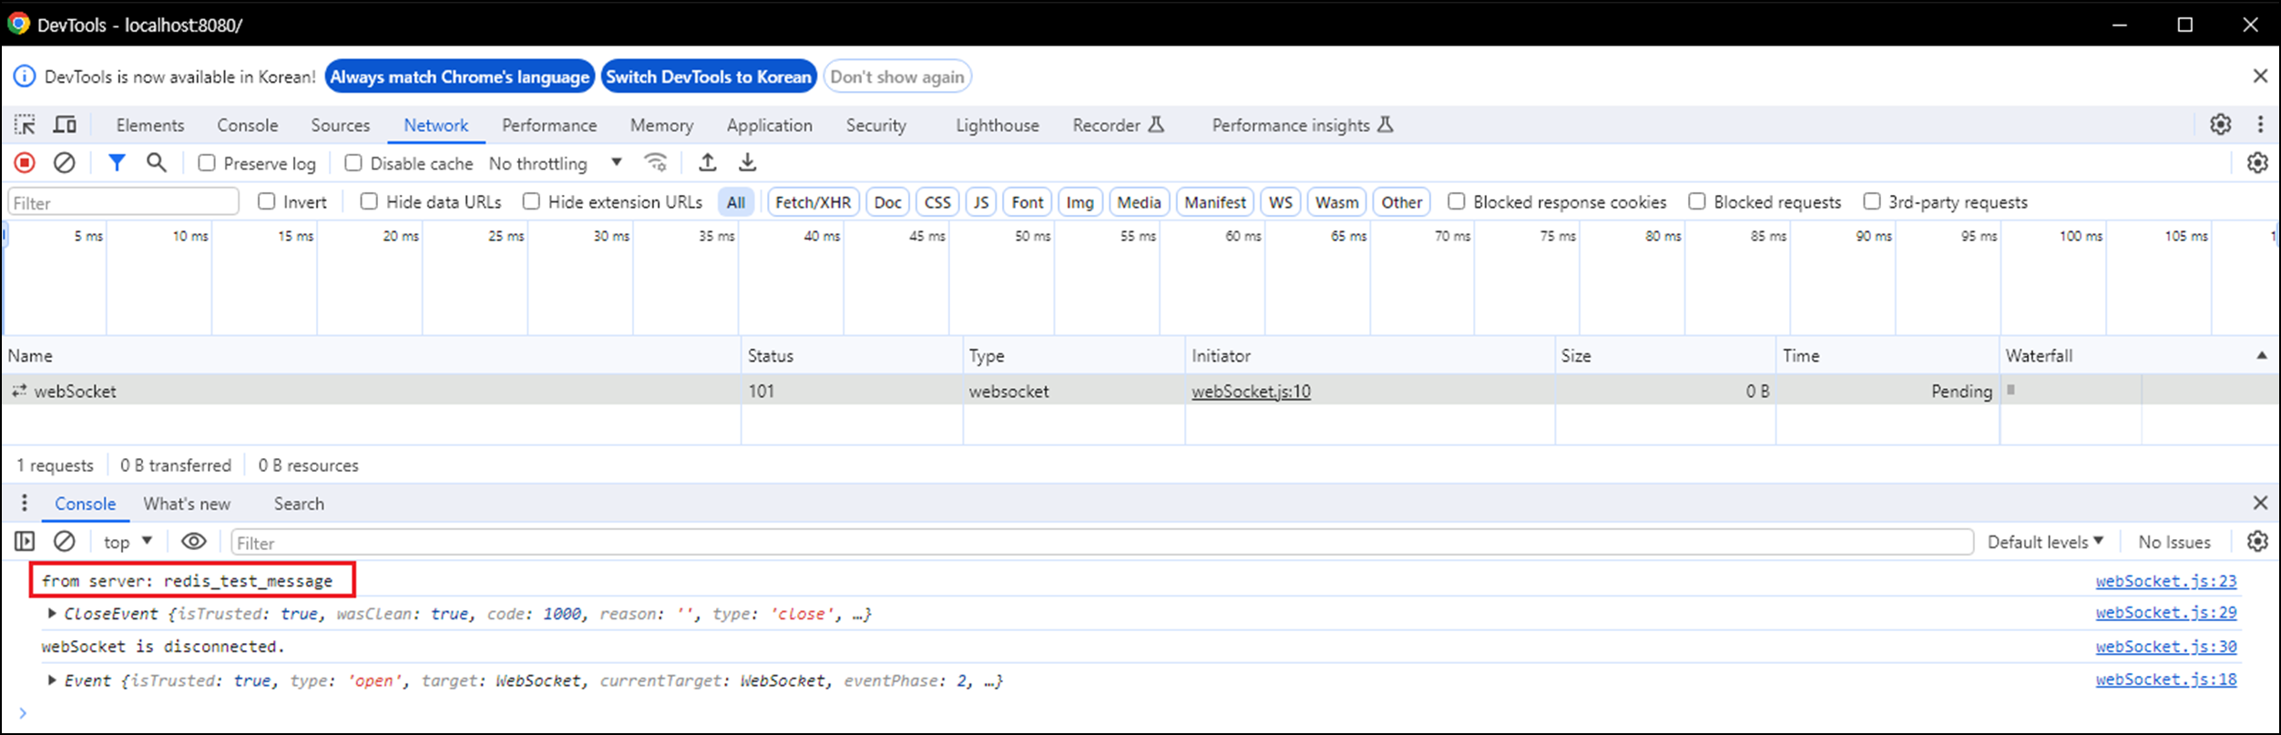The width and height of the screenshot is (2281, 735).
Task: Open the webSocket.js:10 initiator link
Action: point(1251,391)
